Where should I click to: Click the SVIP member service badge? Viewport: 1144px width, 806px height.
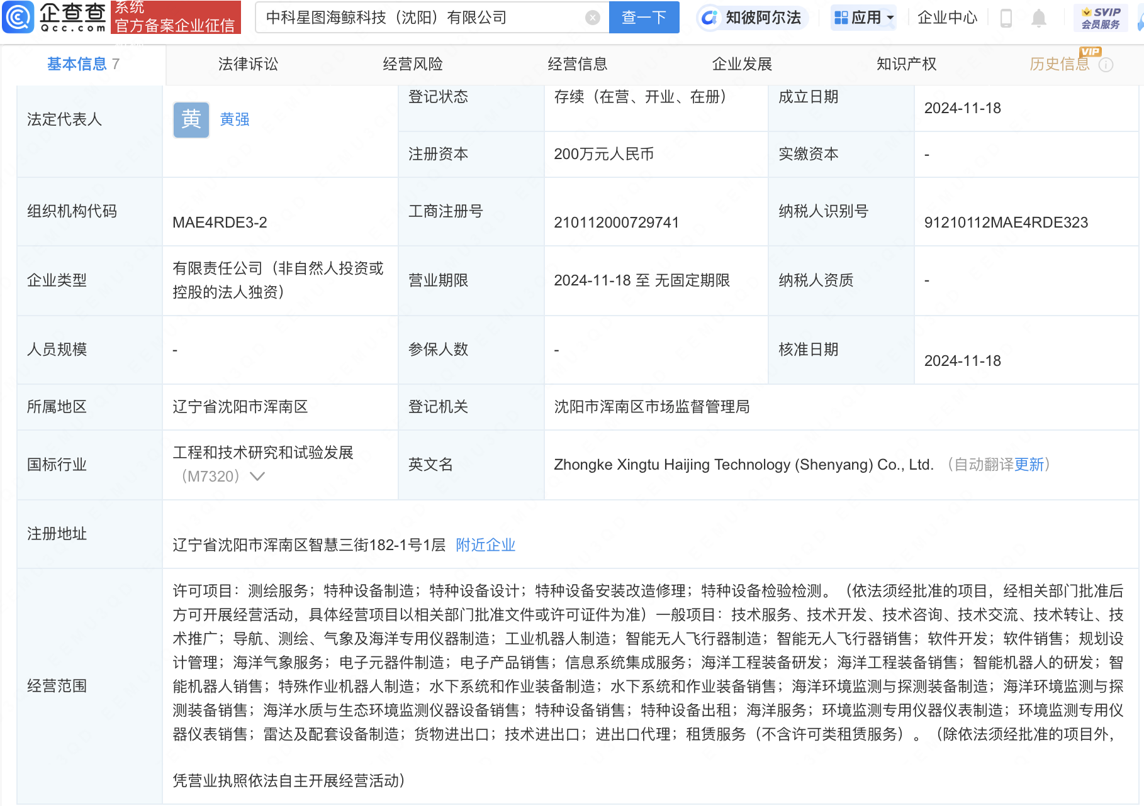tap(1100, 18)
